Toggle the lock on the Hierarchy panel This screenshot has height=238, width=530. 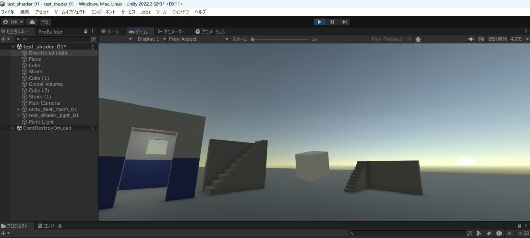tap(86, 32)
